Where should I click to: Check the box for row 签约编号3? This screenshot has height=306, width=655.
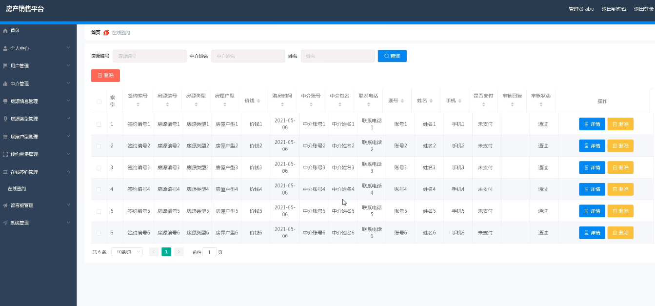pyautogui.click(x=99, y=168)
